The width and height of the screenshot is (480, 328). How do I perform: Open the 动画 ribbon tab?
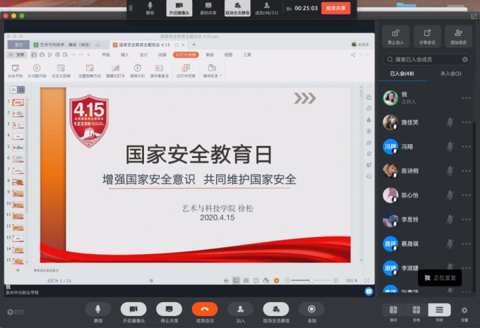[x=162, y=55]
